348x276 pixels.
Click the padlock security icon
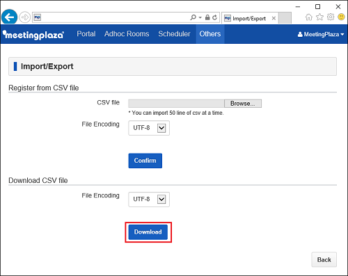point(207,17)
